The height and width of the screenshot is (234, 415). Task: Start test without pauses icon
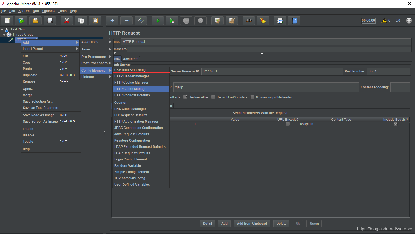tap(172, 21)
